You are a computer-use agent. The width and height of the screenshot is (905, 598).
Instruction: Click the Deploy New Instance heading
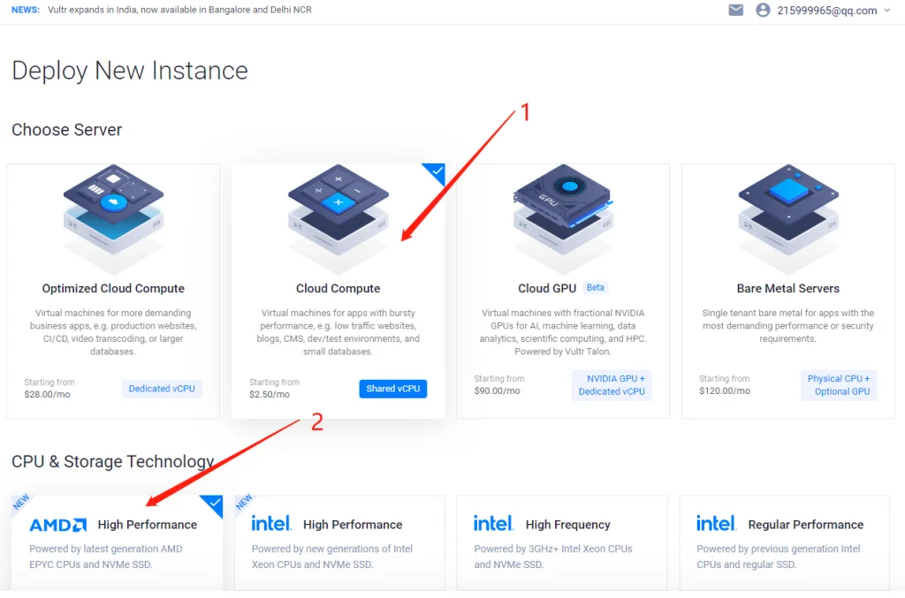[130, 71]
